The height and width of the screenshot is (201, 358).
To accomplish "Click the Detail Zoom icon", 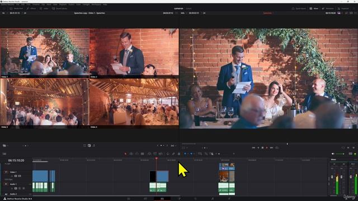I will click(x=206, y=154).
